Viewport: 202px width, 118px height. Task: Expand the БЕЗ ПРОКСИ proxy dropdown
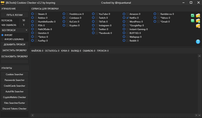(x=15, y=30)
